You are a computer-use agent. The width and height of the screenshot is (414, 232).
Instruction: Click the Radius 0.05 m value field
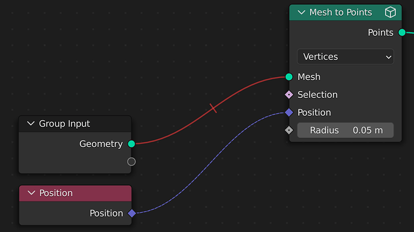tap(346, 130)
